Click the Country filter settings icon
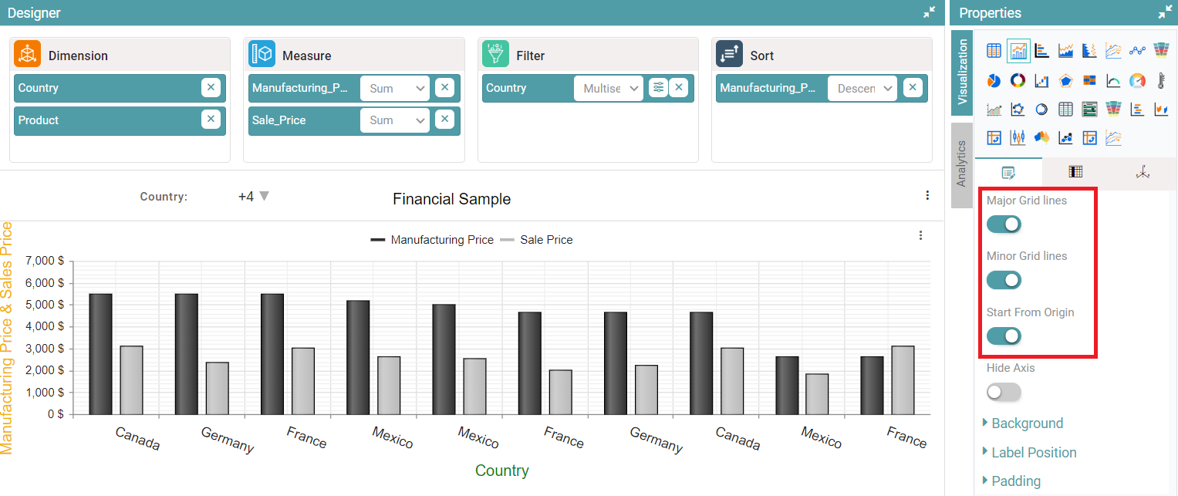Viewport: 1178px width, 496px height. (657, 88)
